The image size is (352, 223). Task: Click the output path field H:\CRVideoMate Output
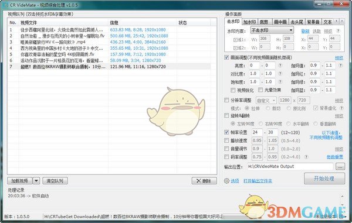tap(290, 167)
